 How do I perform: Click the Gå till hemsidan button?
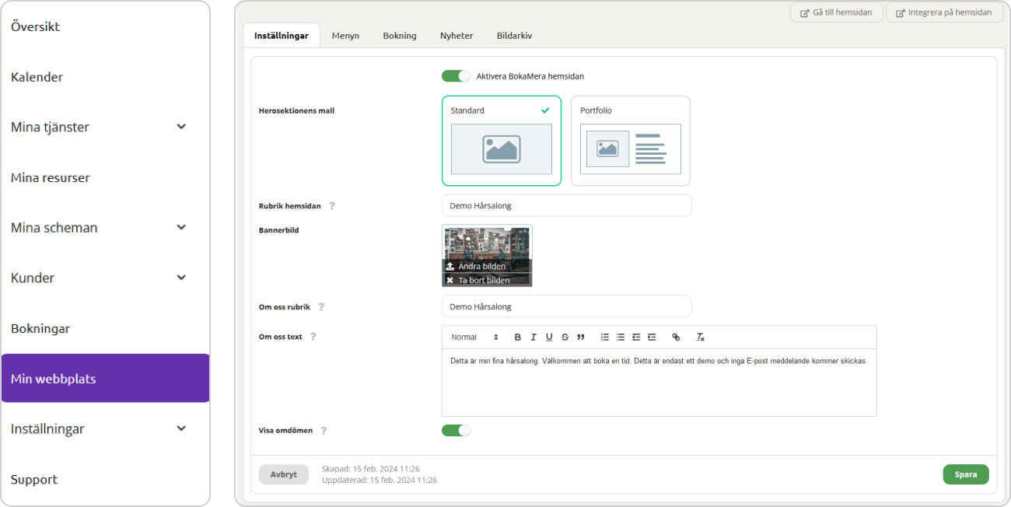[x=836, y=12]
